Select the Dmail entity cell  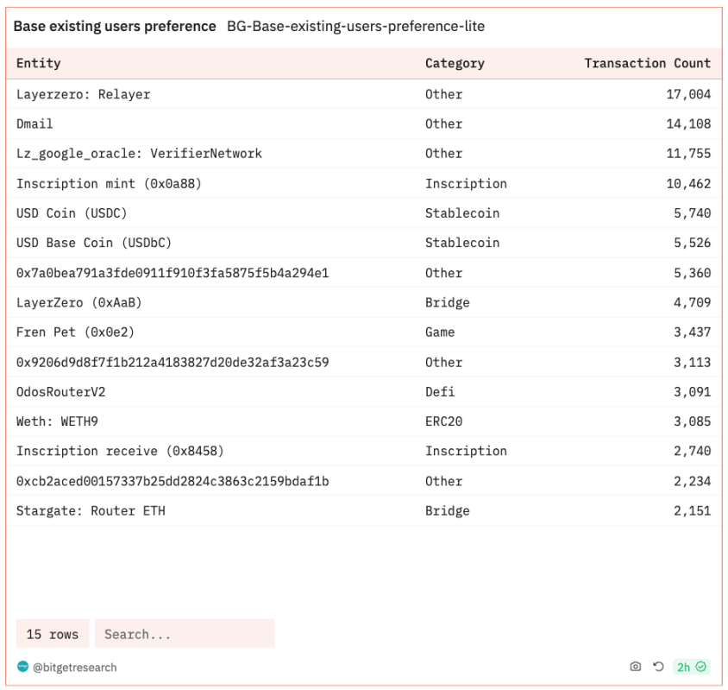(x=35, y=123)
